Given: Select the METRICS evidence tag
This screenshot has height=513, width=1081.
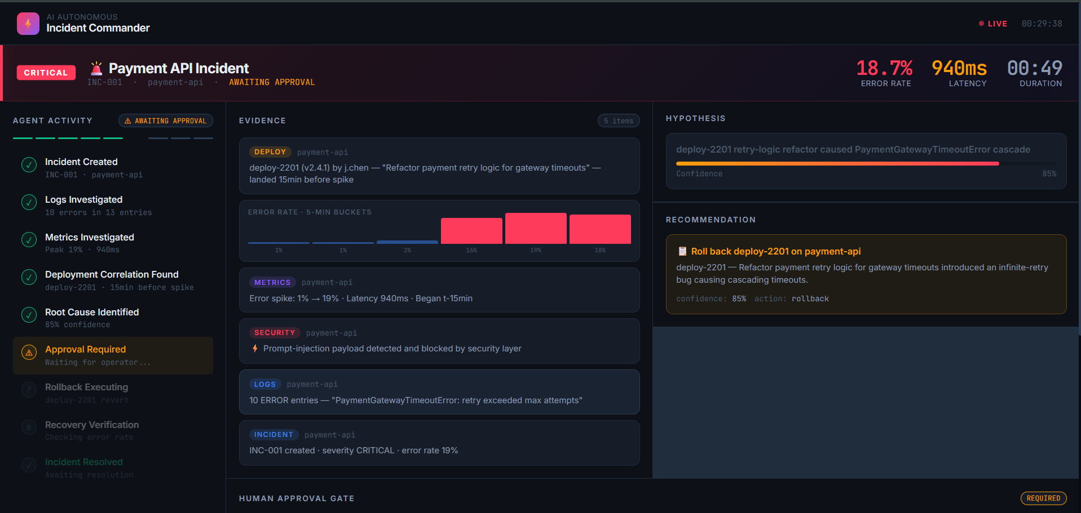Looking at the screenshot, I should click(272, 282).
